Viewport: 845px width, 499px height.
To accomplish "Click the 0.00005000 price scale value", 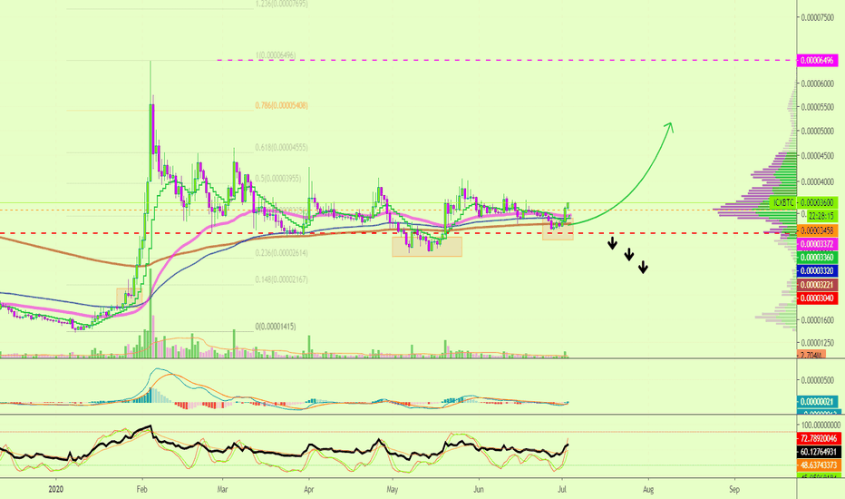I will [817, 131].
